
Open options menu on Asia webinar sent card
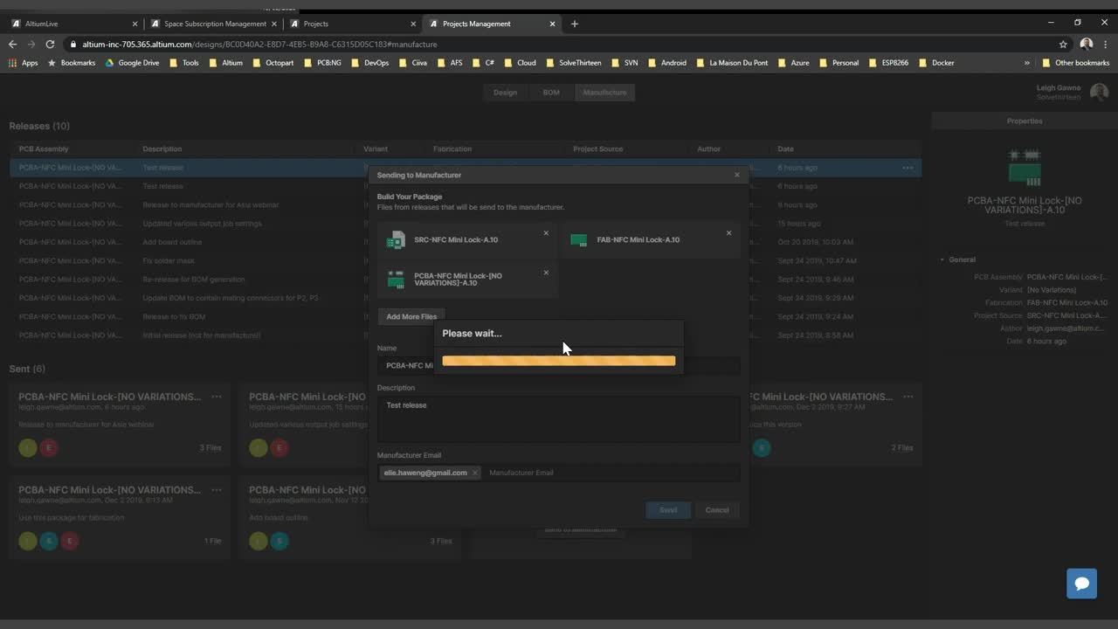click(x=216, y=397)
